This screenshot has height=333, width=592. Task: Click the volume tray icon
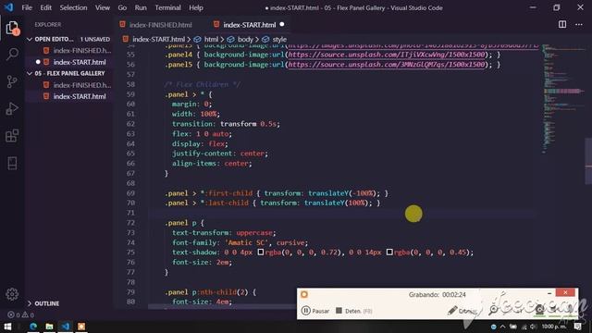pos(533,327)
